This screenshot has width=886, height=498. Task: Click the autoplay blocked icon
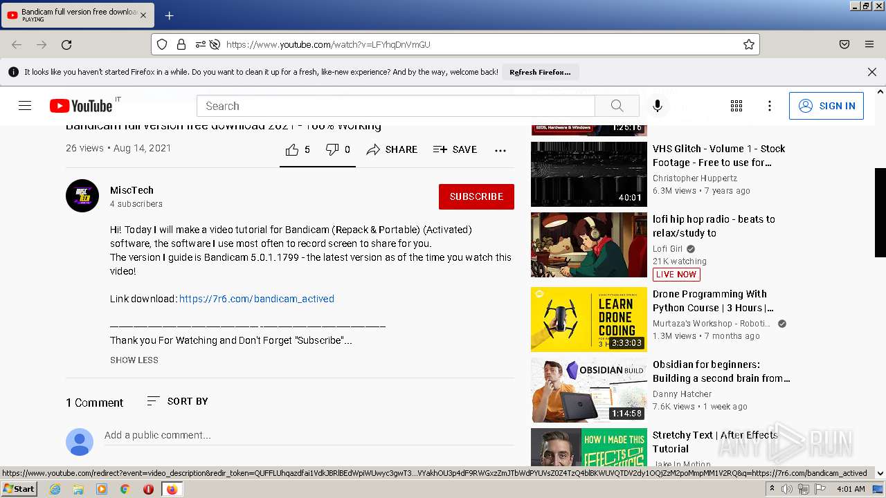[215, 44]
